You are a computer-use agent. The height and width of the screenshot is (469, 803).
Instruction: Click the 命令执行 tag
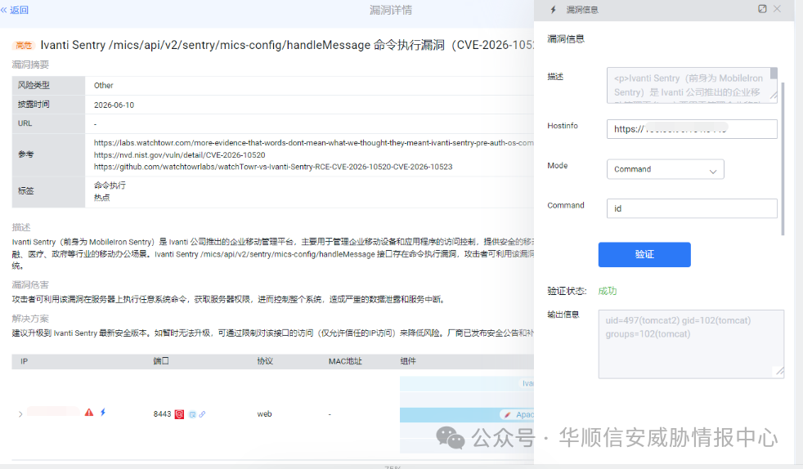pos(110,185)
